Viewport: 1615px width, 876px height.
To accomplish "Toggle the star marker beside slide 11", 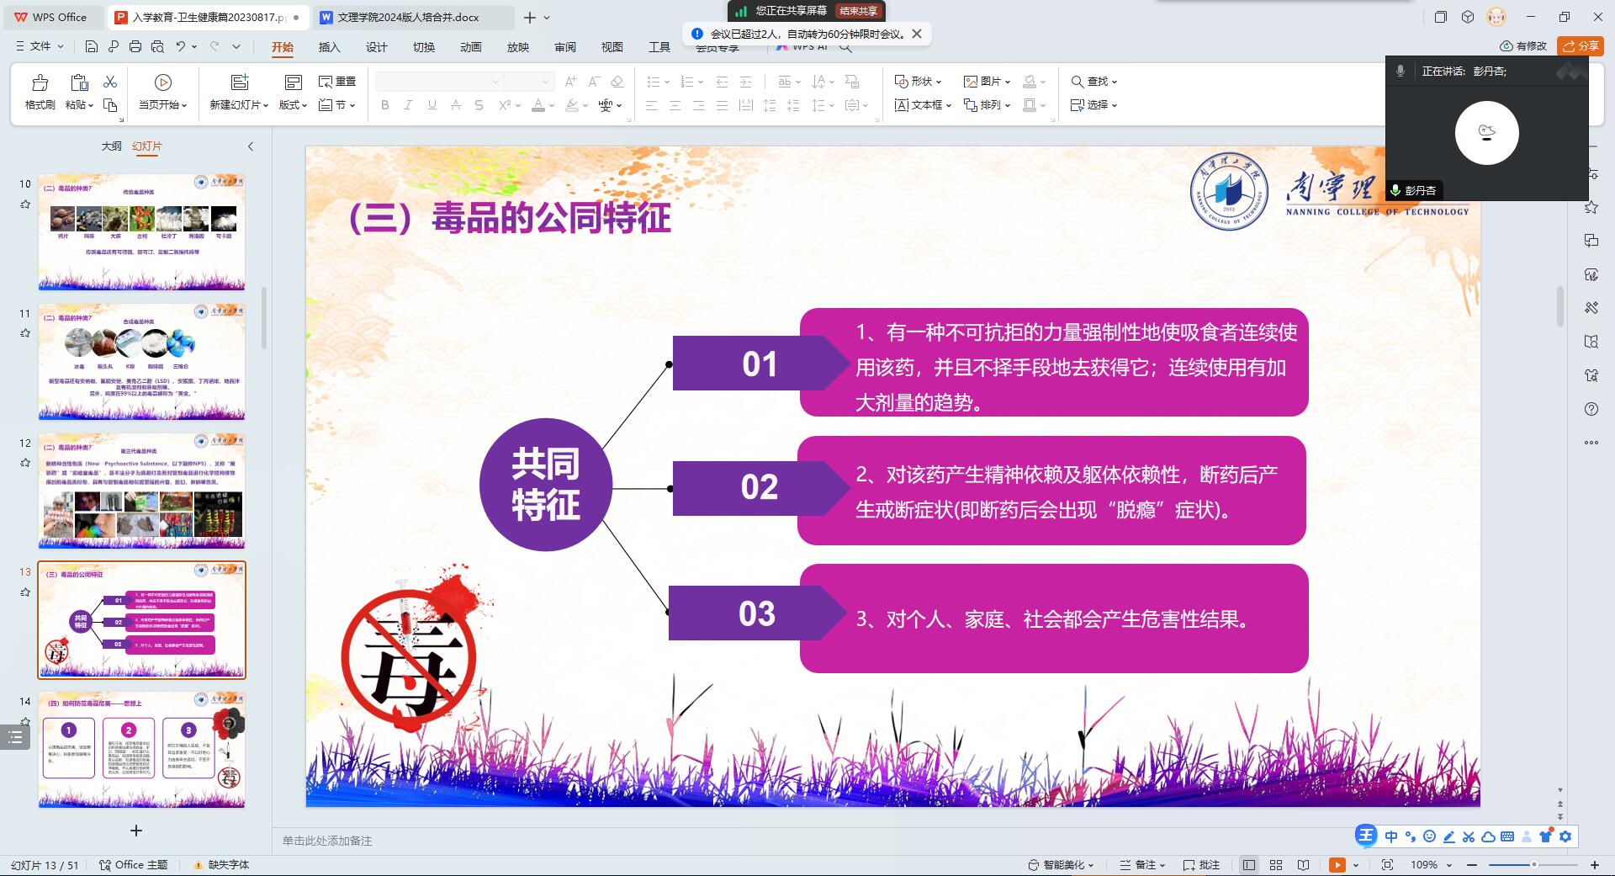I will click(25, 333).
